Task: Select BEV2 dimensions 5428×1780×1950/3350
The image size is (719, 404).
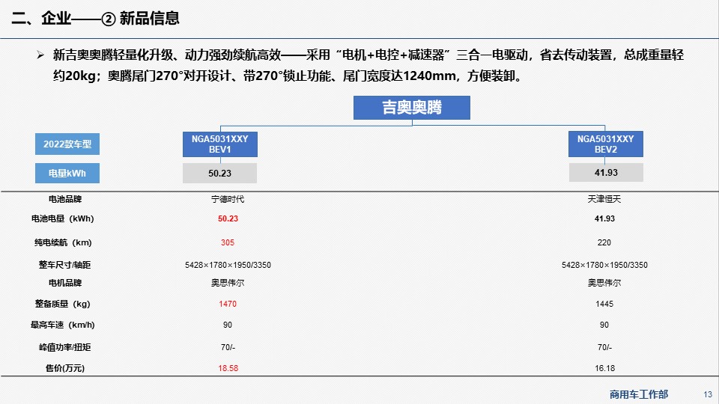Action: (604, 265)
